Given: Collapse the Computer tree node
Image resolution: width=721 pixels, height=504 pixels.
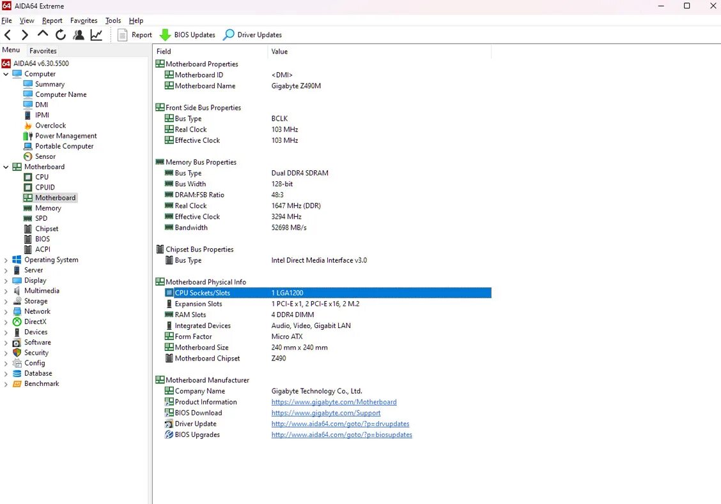Looking at the screenshot, I should pos(6,74).
